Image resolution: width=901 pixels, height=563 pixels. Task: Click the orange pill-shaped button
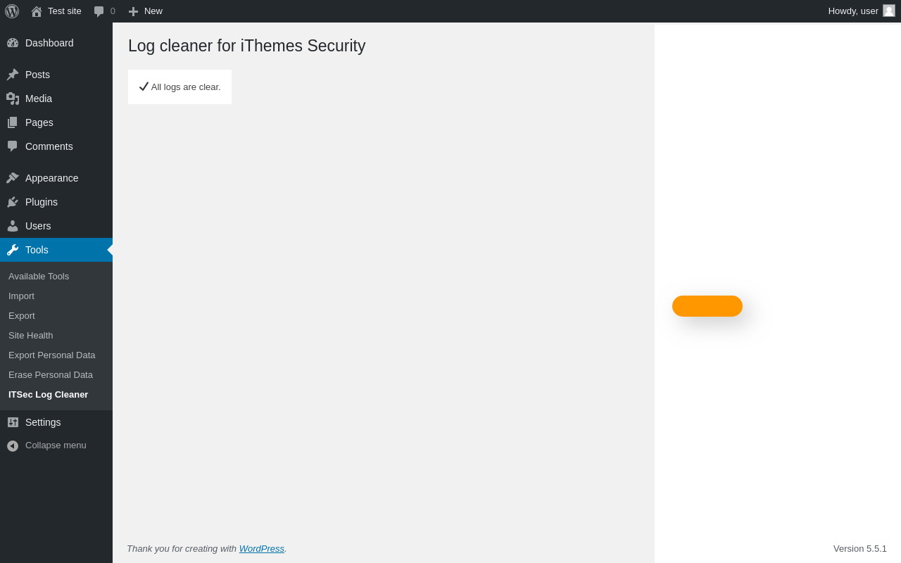(707, 306)
